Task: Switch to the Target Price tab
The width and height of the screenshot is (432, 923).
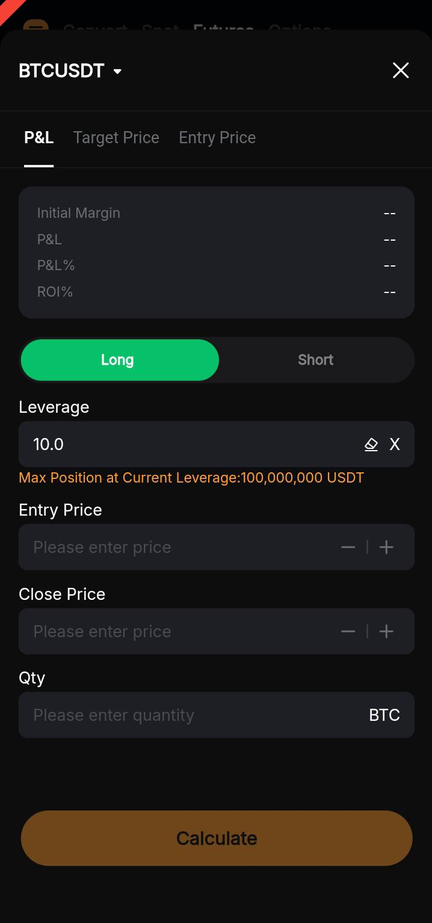Action: (116, 138)
